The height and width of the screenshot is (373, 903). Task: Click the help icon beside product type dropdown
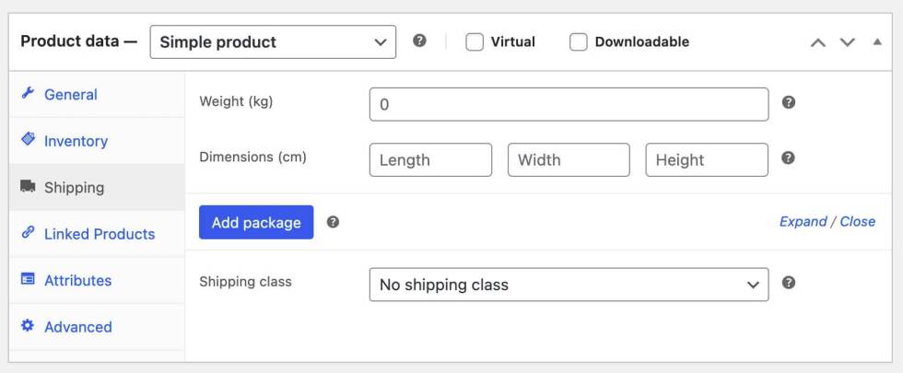pyautogui.click(x=419, y=41)
